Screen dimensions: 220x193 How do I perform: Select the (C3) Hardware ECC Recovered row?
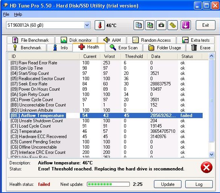(106, 137)
